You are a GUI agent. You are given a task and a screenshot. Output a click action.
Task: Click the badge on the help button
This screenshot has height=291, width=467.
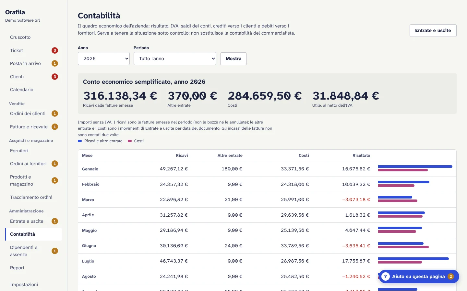450,276
